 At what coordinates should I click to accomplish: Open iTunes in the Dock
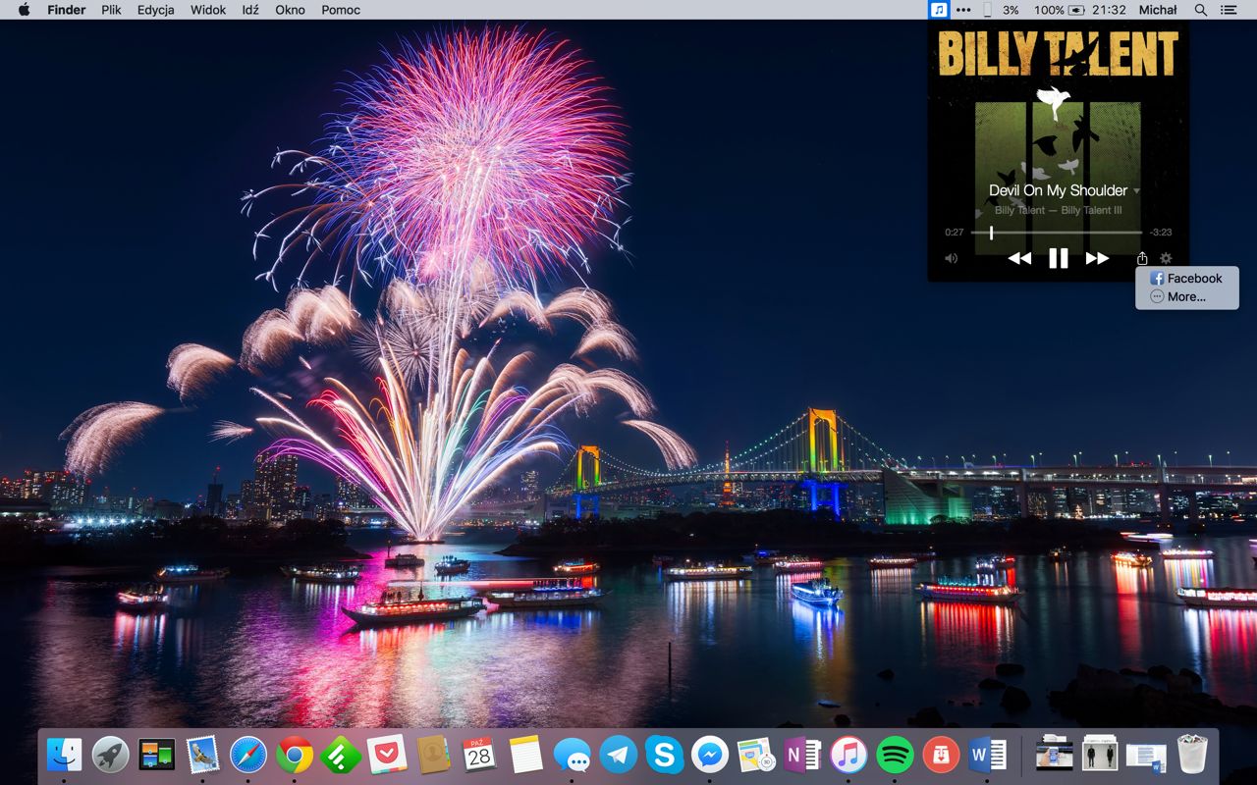coord(848,755)
